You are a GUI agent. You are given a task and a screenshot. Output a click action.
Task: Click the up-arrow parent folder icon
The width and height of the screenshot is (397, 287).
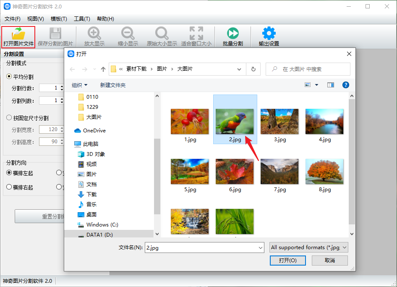(103, 69)
